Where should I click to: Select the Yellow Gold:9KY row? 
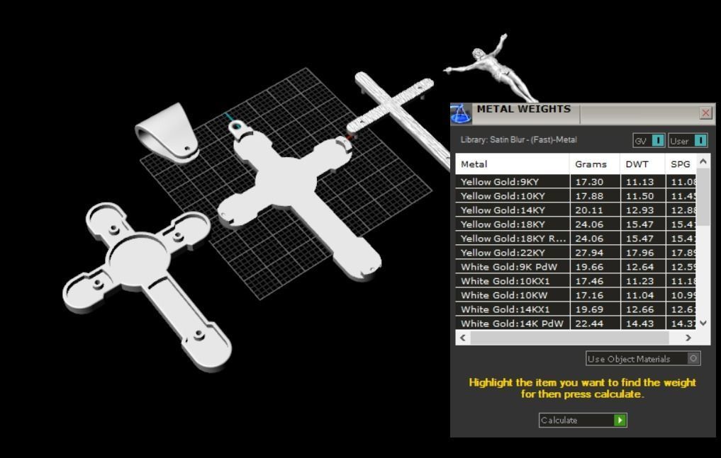(576, 182)
